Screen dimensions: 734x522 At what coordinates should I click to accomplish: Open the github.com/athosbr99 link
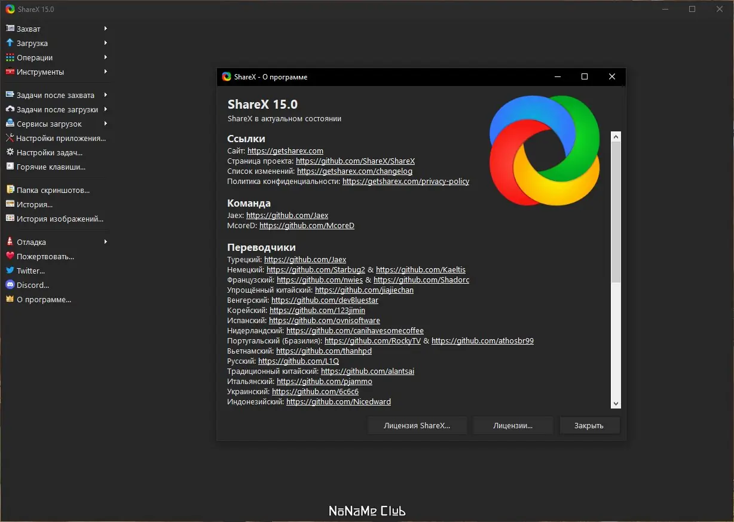(482, 341)
